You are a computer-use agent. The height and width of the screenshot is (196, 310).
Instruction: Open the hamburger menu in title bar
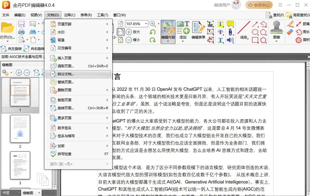click(280, 5)
